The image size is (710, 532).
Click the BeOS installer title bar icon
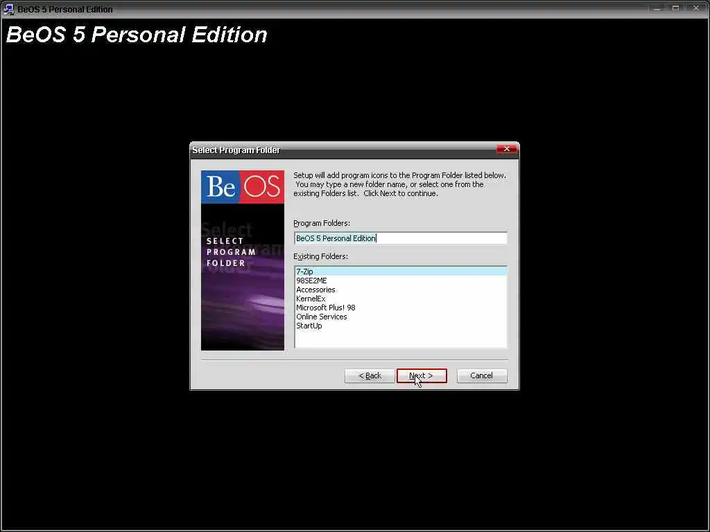(x=8, y=9)
